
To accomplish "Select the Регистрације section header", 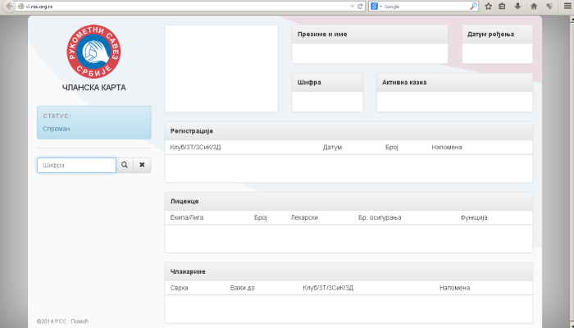I will [x=191, y=131].
